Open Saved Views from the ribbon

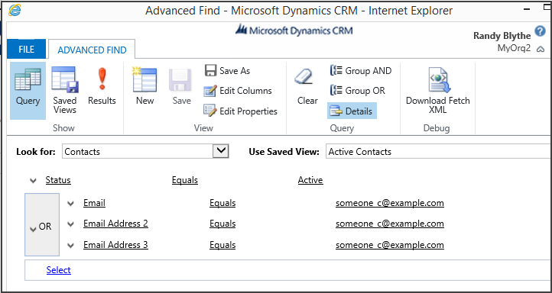coord(65,91)
